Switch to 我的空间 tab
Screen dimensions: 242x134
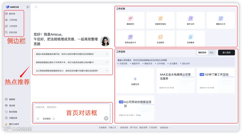click(x=202, y=52)
